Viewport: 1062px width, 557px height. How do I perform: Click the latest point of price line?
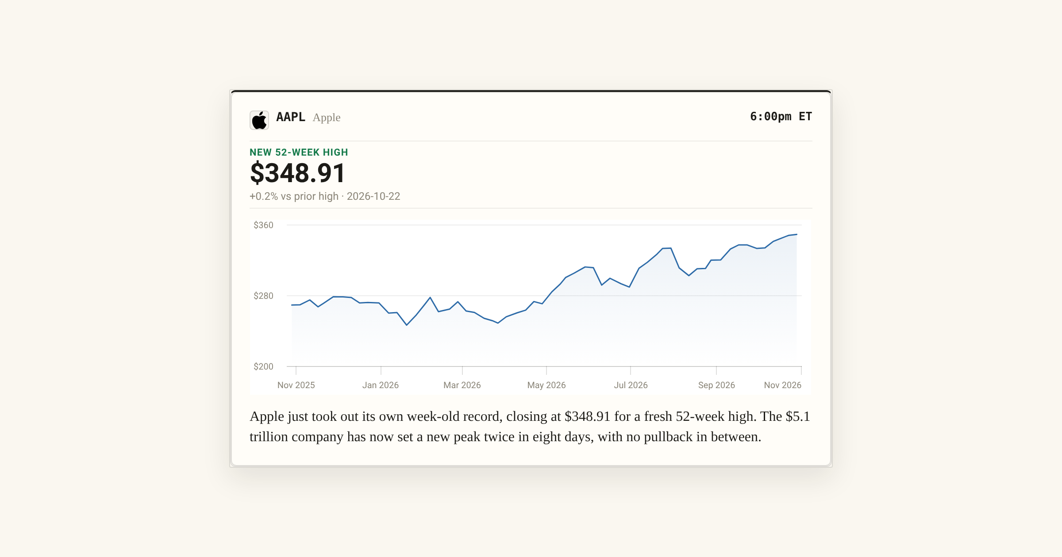pos(796,234)
